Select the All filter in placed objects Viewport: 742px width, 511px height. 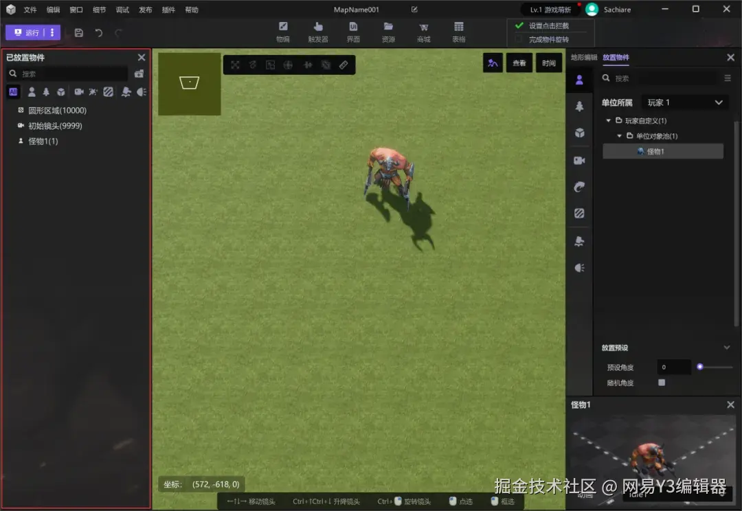13,92
